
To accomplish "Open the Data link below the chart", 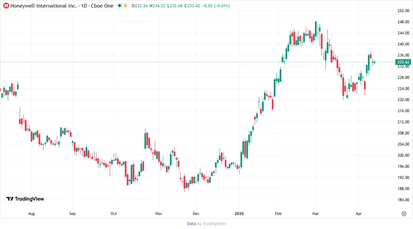I will pyautogui.click(x=191, y=224).
